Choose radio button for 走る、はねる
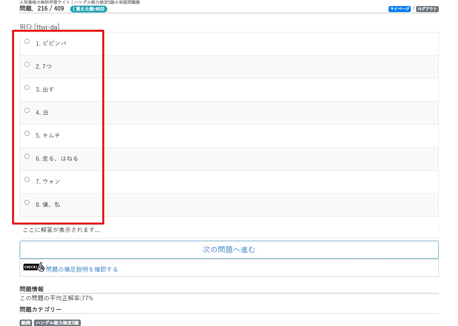The image size is (458, 326). click(27, 157)
